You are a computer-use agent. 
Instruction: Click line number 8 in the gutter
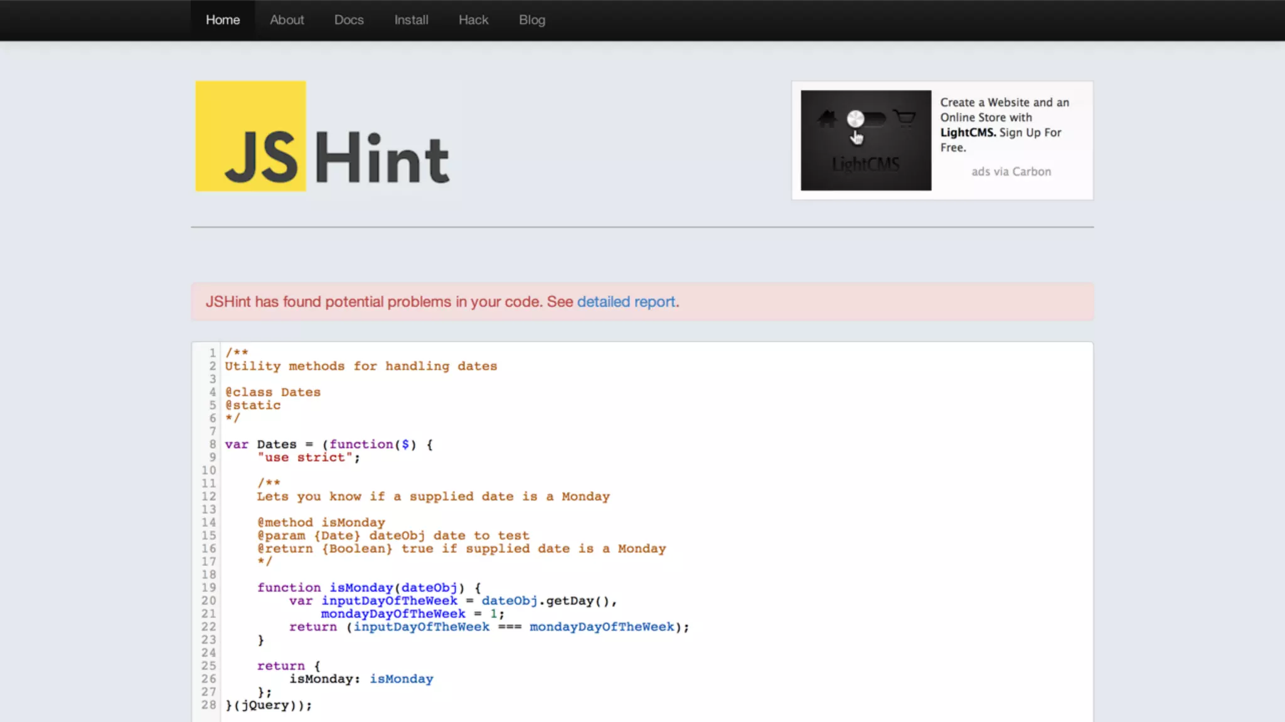pos(212,444)
